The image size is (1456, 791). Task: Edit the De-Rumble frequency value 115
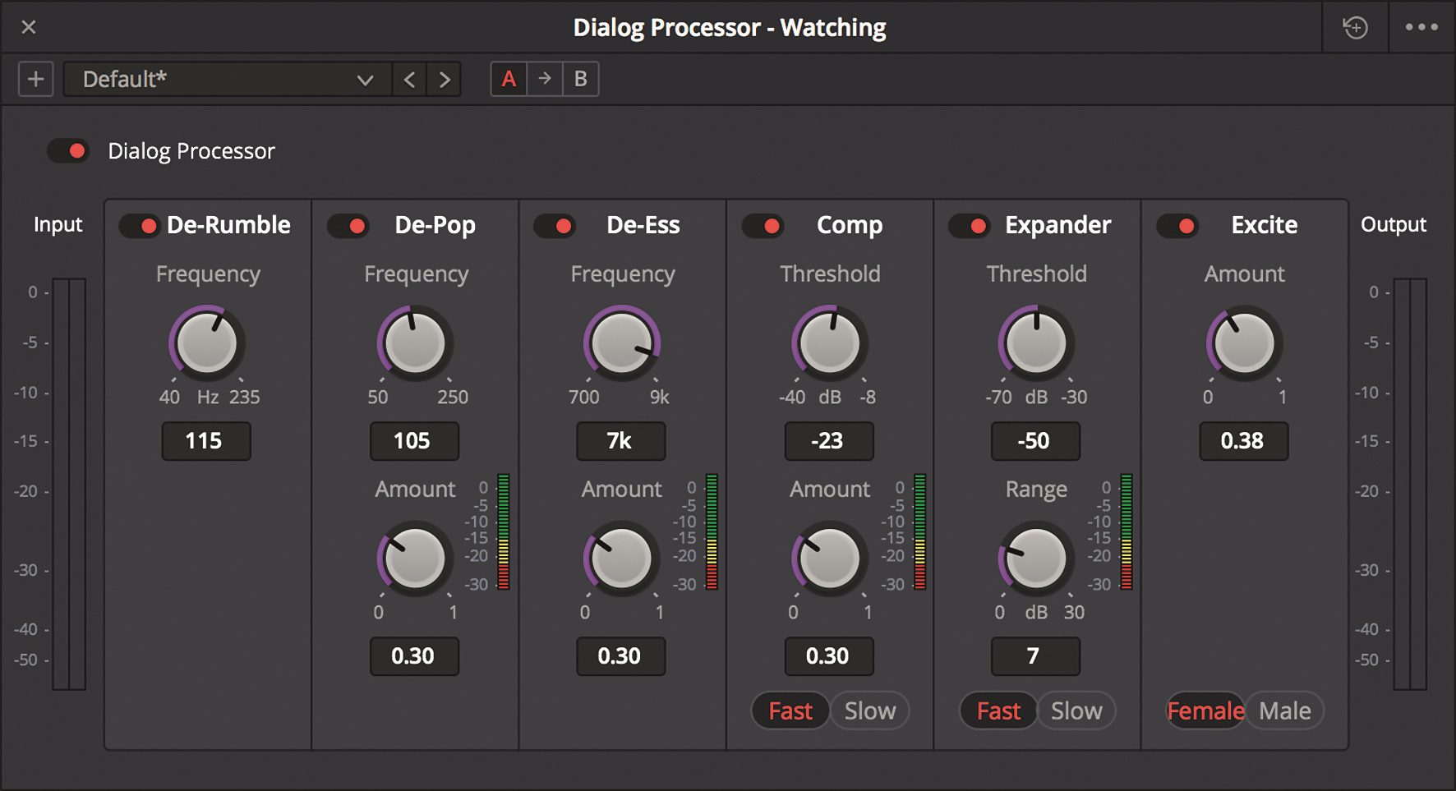point(206,441)
